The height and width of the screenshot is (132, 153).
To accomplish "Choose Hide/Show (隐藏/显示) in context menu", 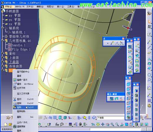I will 25,80.
